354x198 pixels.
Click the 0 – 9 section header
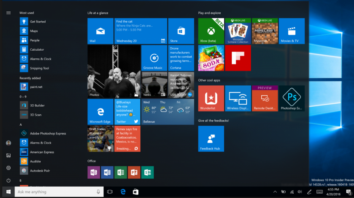coord(23,96)
